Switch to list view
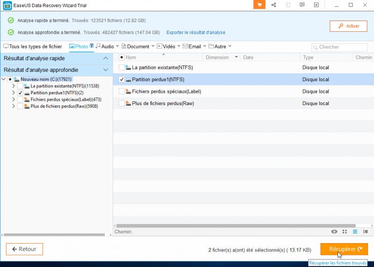Viewport: 374px width, 267px height. pyautogui.click(x=355, y=232)
